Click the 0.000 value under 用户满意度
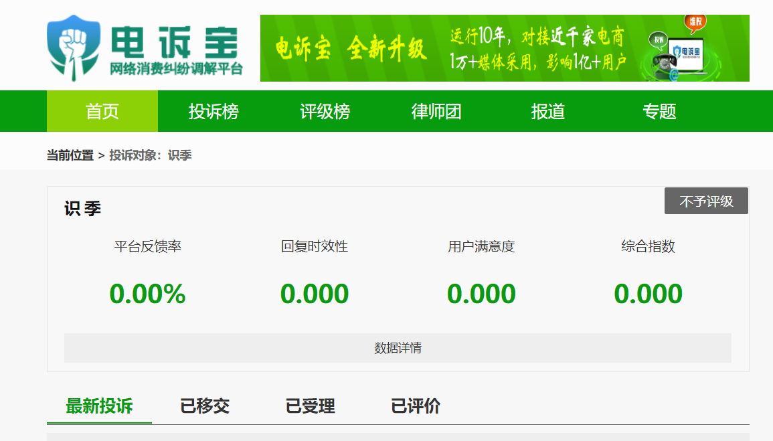The image size is (773, 441). (481, 294)
